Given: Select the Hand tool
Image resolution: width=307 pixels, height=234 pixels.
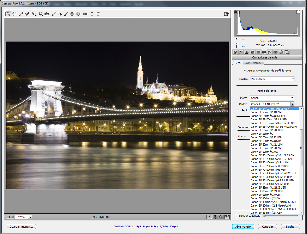Looking at the screenshot, I should (x=14, y=14).
